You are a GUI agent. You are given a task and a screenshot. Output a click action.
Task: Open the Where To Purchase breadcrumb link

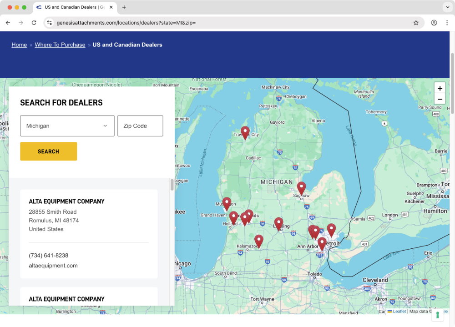60,45
